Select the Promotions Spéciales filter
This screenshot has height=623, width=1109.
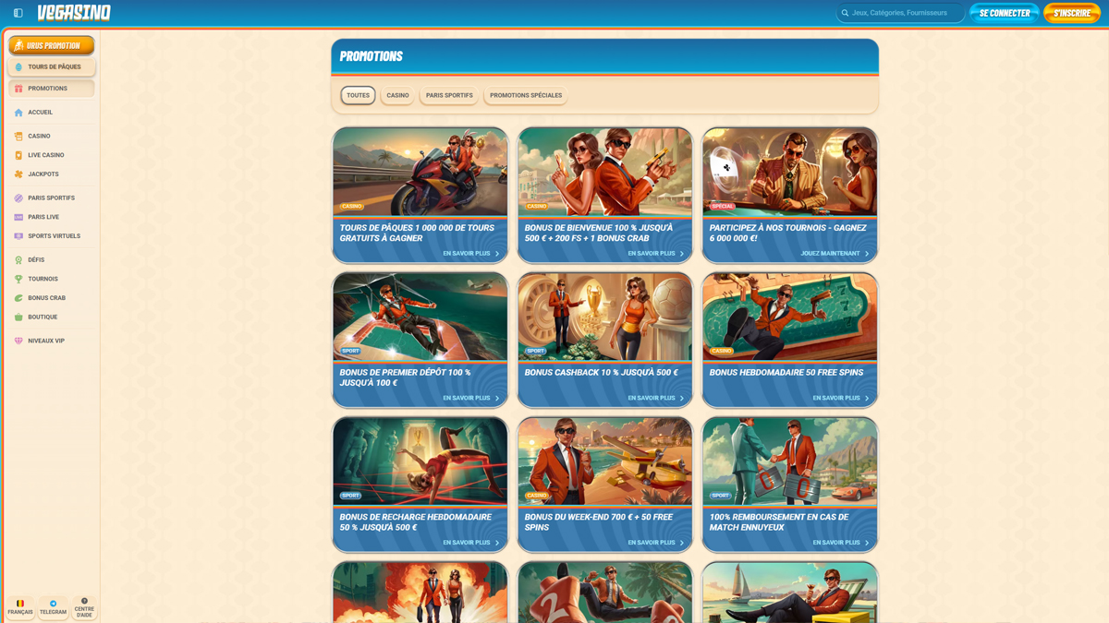tap(525, 95)
